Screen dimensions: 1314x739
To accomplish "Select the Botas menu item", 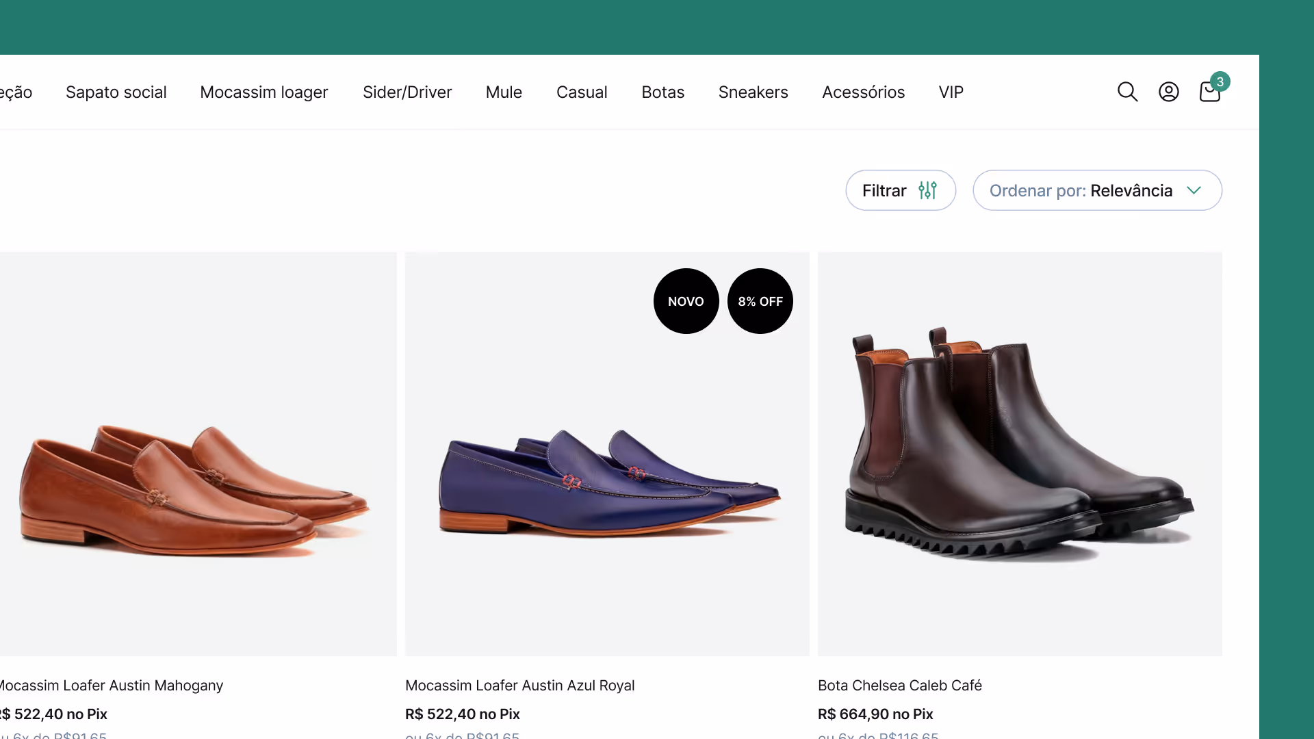I will (662, 92).
